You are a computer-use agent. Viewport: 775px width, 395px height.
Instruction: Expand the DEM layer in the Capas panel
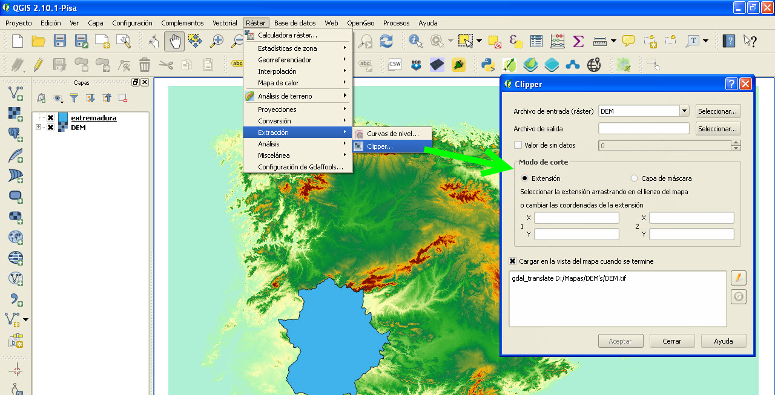point(39,127)
